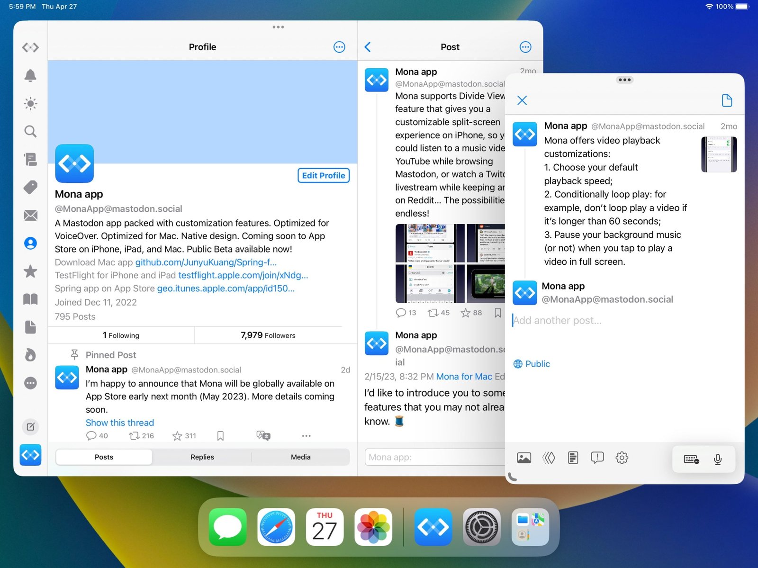The image size is (758, 568).
Task: Open the Profile more options menu
Action: click(339, 47)
